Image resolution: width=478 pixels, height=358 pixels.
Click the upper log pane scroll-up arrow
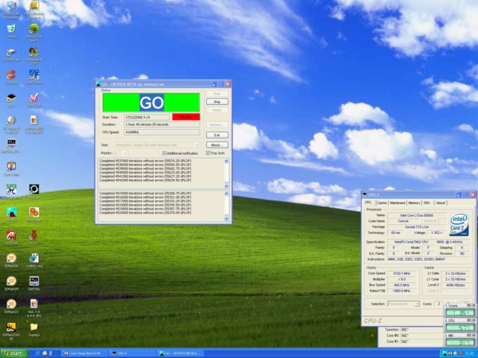coord(226,161)
